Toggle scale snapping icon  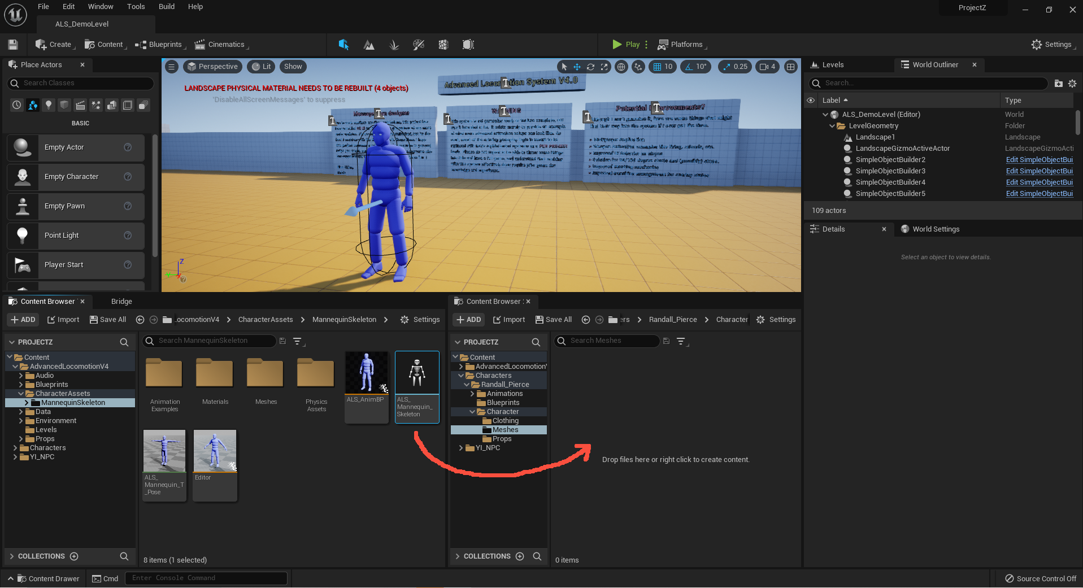tap(727, 67)
